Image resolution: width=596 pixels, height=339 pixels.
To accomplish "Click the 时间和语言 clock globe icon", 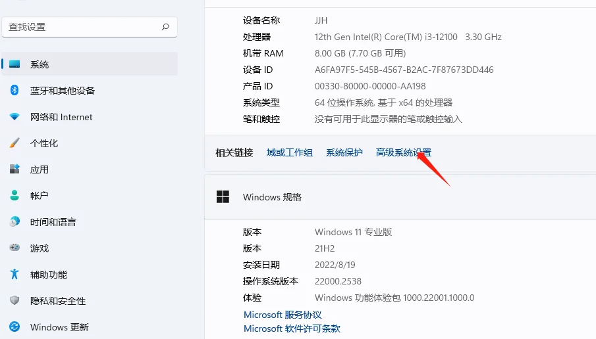I will click(14, 221).
